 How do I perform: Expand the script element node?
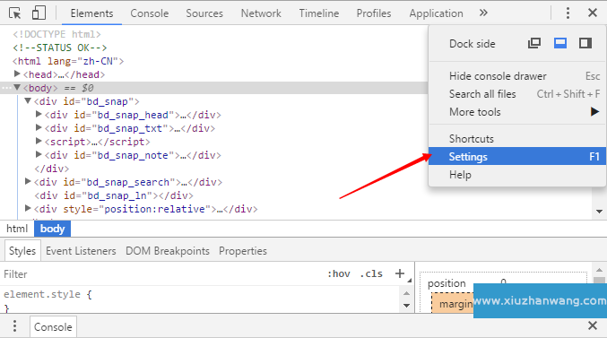coord(39,141)
